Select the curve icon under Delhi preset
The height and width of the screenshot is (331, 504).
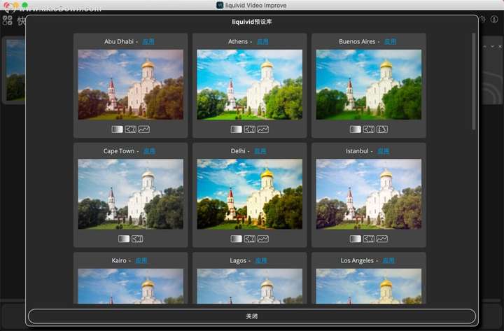click(263, 239)
